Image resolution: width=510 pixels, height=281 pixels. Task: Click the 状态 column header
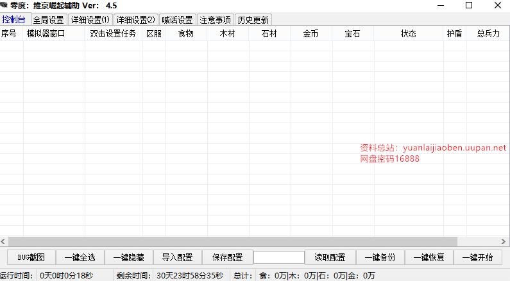(408, 33)
